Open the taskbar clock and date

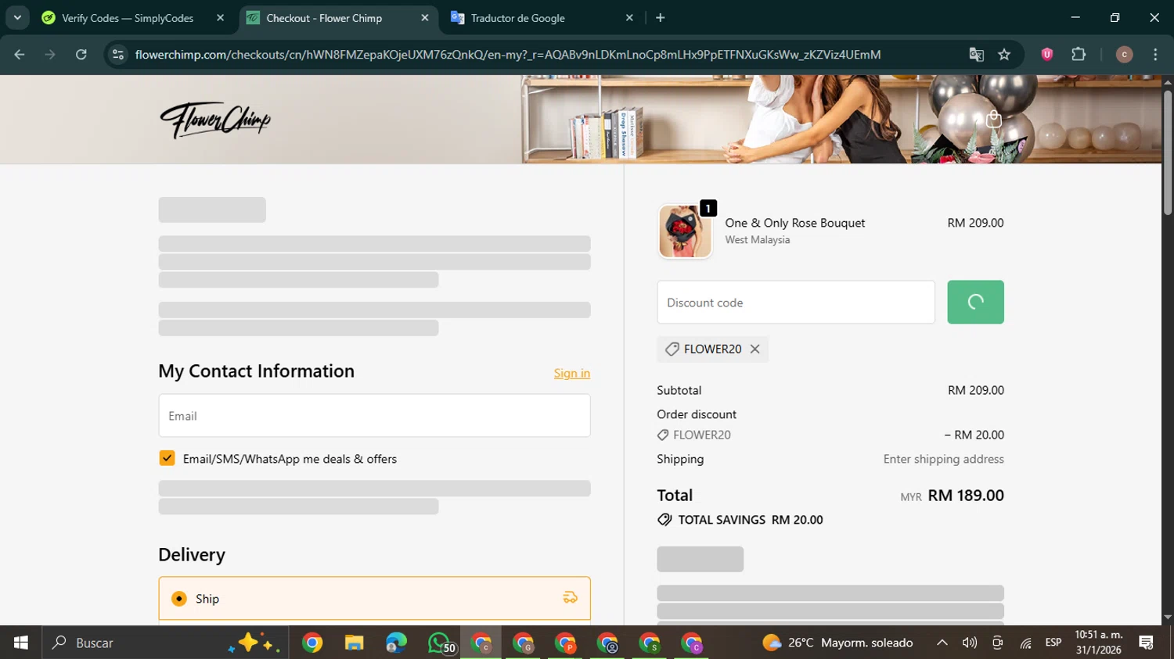coord(1099,643)
